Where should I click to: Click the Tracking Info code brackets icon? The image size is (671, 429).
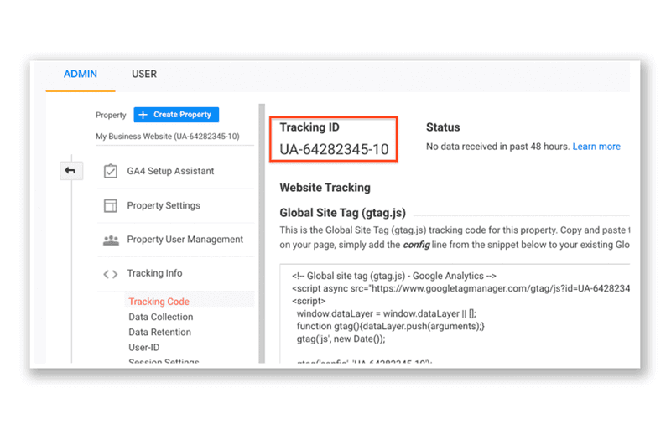[111, 273]
